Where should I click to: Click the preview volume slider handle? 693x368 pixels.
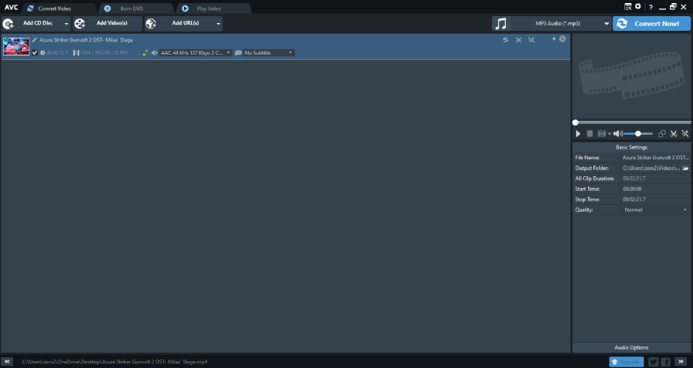[638, 133]
